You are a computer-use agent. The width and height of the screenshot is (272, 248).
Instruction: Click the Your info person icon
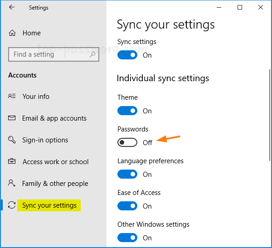[12, 97]
